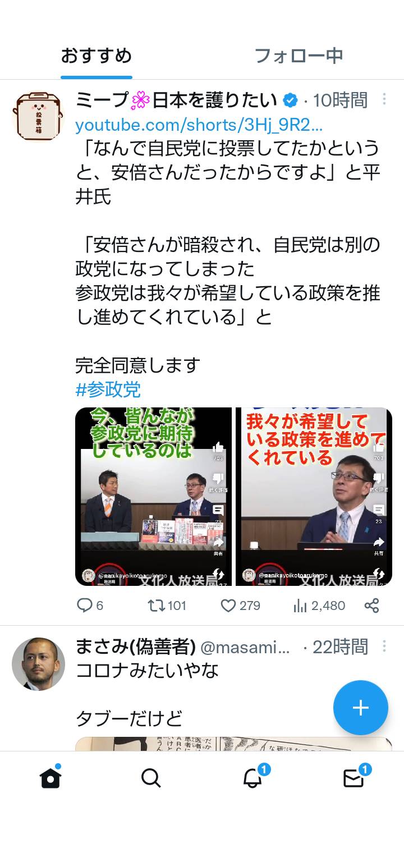This screenshot has height=853, width=404.
Task: Open the Messages envelope icon
Action: pos(354,777)
